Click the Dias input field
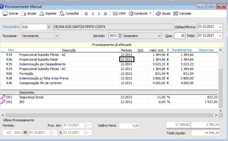The width and height of the screenshot is (228, 141). click(x=180, y=36)
